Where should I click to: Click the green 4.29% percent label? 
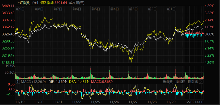(209, 62)
